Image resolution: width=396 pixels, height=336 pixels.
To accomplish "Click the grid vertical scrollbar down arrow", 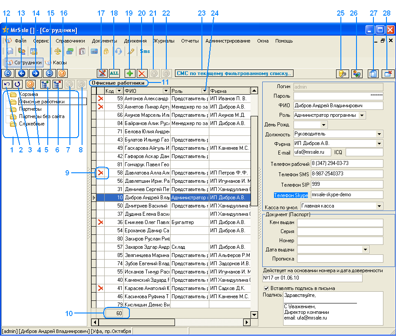I will [254, 315].
